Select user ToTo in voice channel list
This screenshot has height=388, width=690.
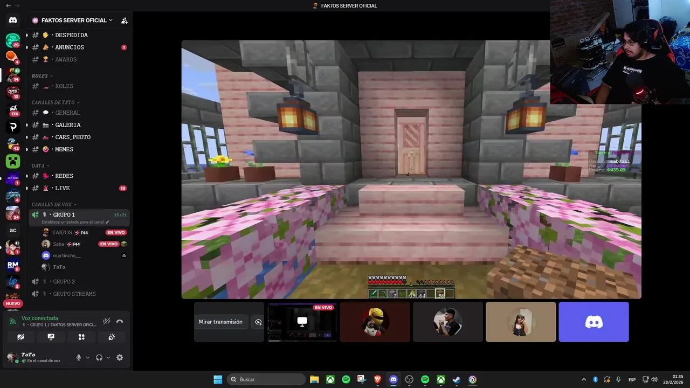(84, 267)
